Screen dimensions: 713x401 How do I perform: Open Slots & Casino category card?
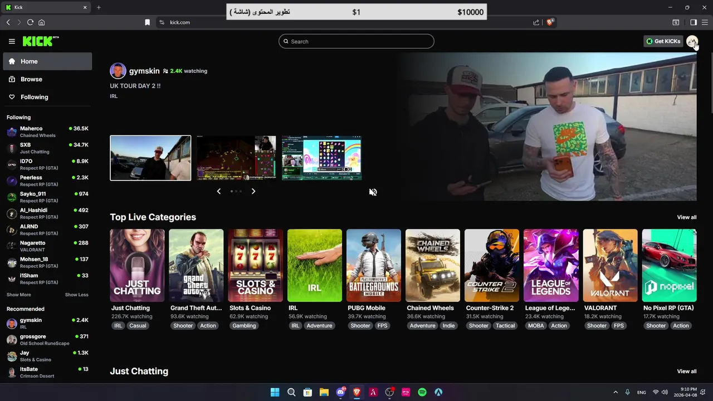pyautogui.click(x=255, y=266)
